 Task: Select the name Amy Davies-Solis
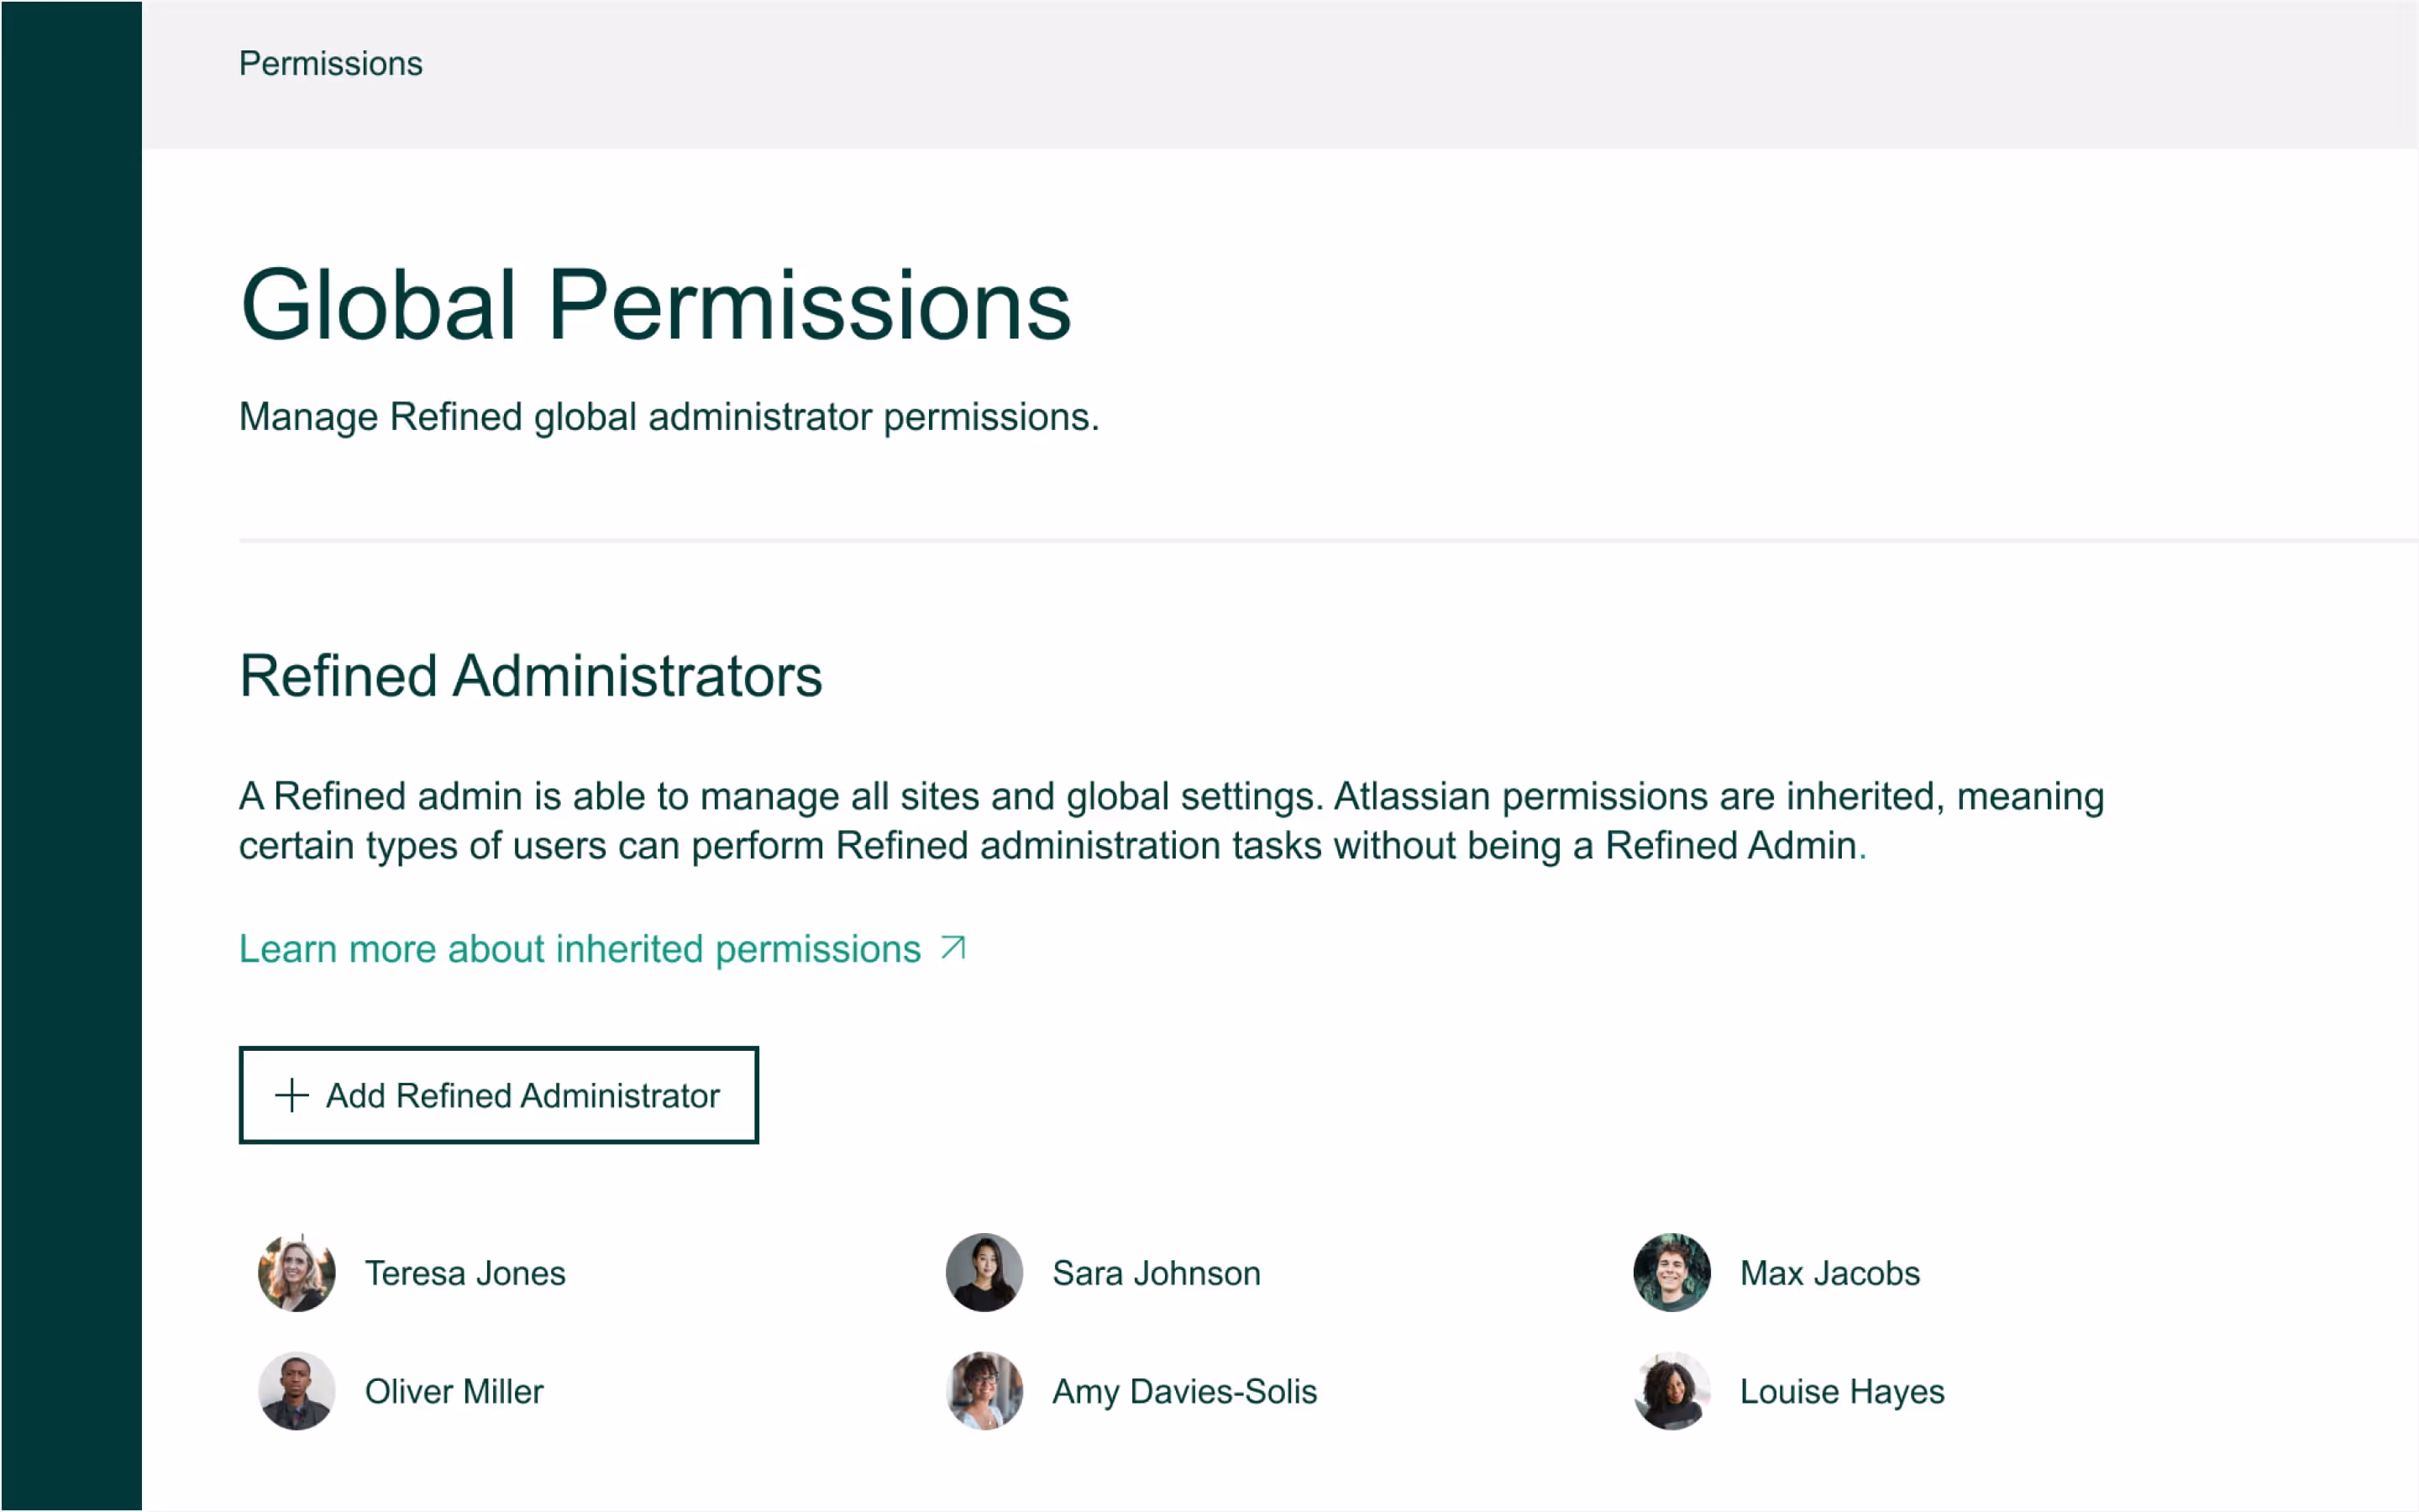click(1184, 1392)
